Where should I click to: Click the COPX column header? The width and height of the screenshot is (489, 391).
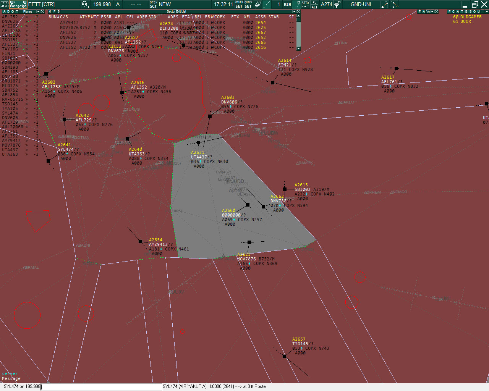(x=220, y=17)
